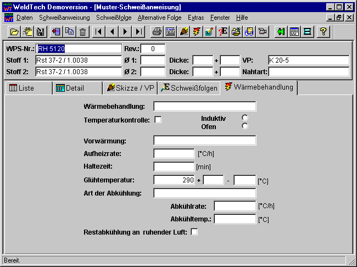Click the copy documents toolbar icon
Screen dimensions: 357x267
click(x=70, y=31)
